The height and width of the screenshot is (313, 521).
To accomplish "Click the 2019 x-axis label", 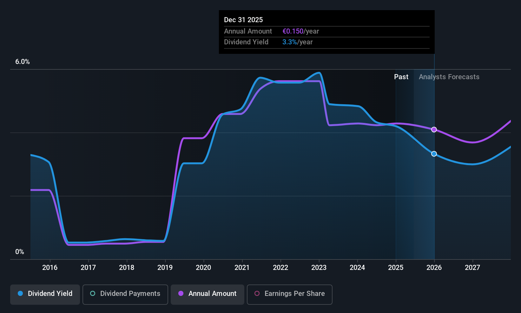I will (165, 268).
